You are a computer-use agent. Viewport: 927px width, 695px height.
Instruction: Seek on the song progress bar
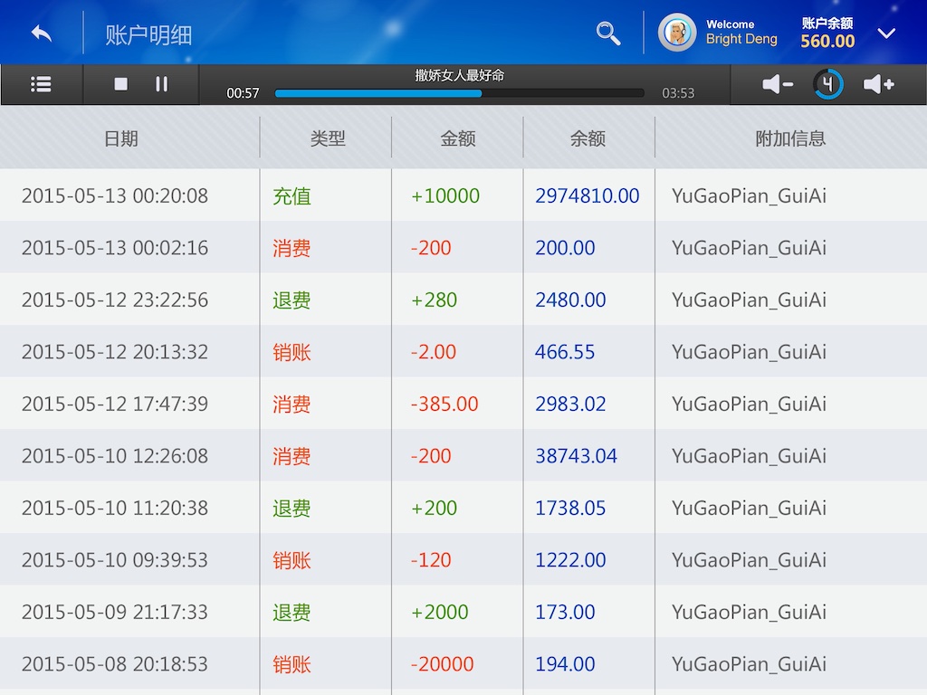459,93
